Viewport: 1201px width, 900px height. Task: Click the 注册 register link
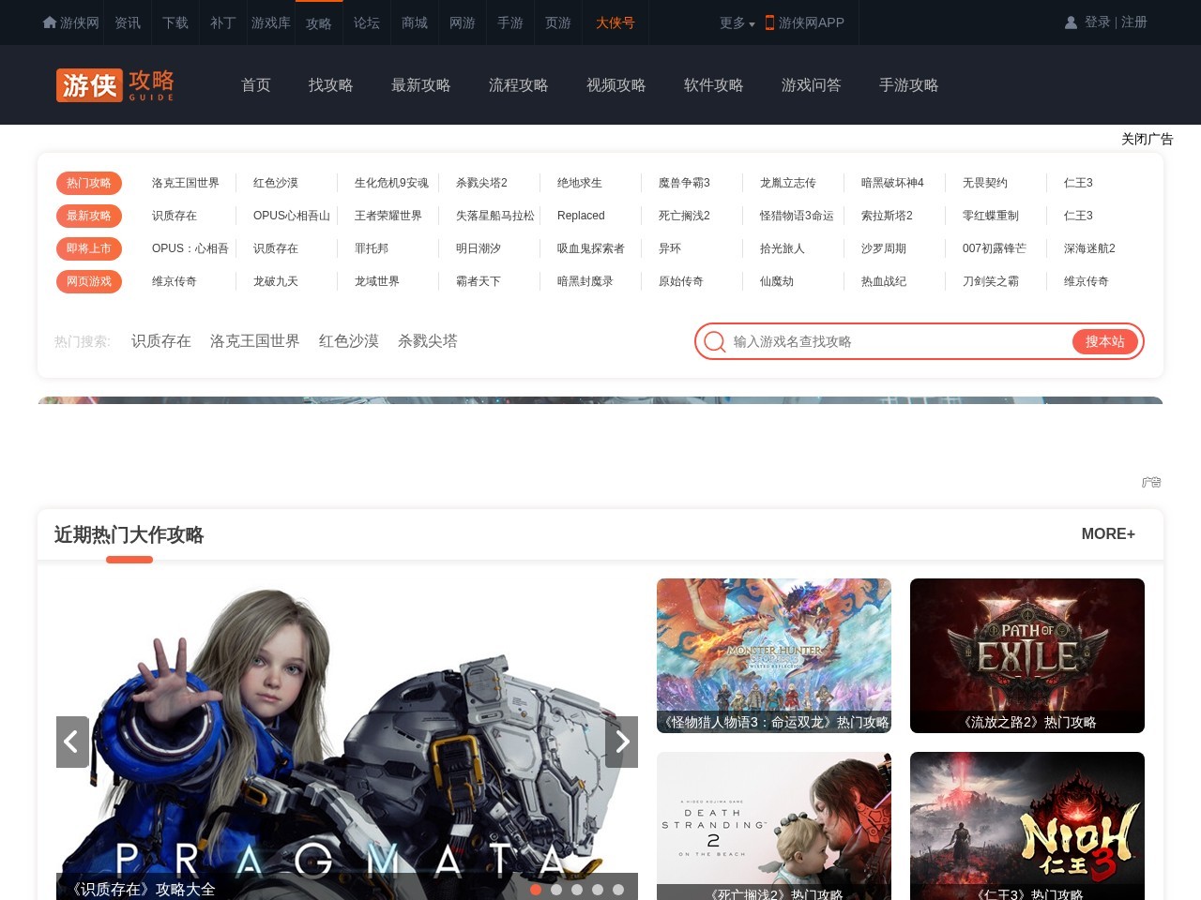tap(1133, 22)
